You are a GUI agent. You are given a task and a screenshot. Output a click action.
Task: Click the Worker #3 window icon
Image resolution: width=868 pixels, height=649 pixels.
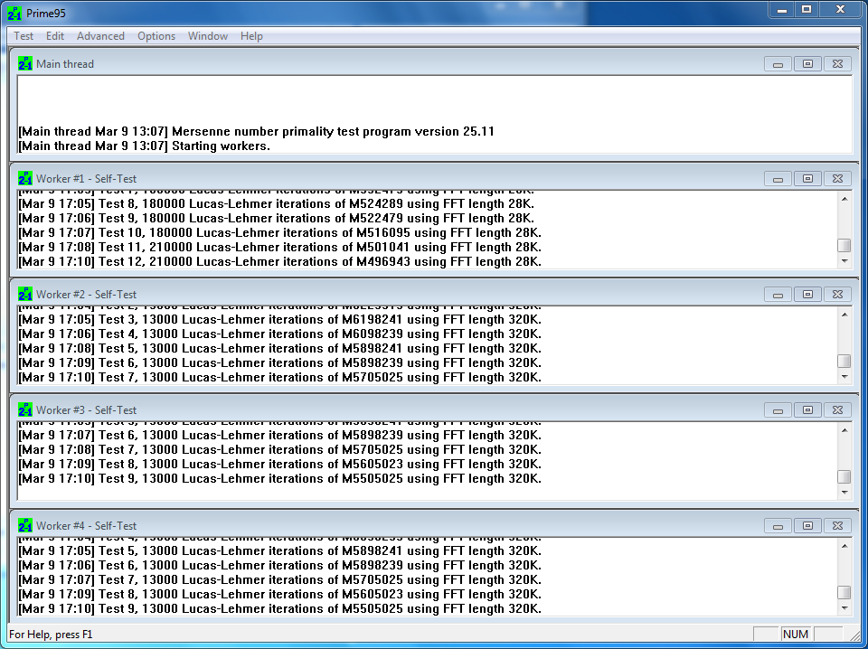tap(25, 409)
